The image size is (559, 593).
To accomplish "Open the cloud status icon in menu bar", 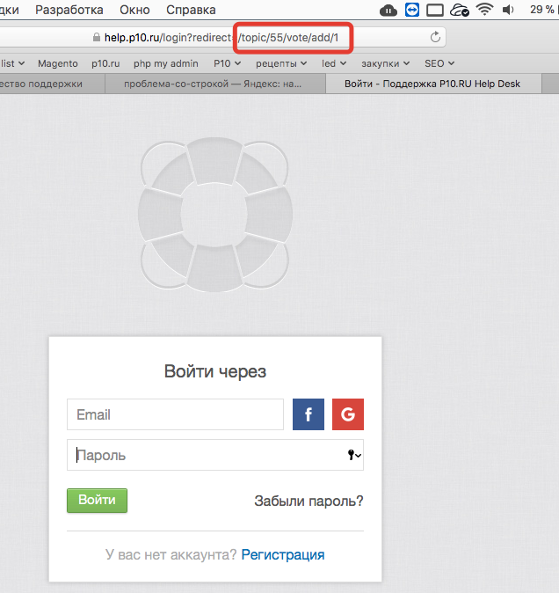I will 388,11.
